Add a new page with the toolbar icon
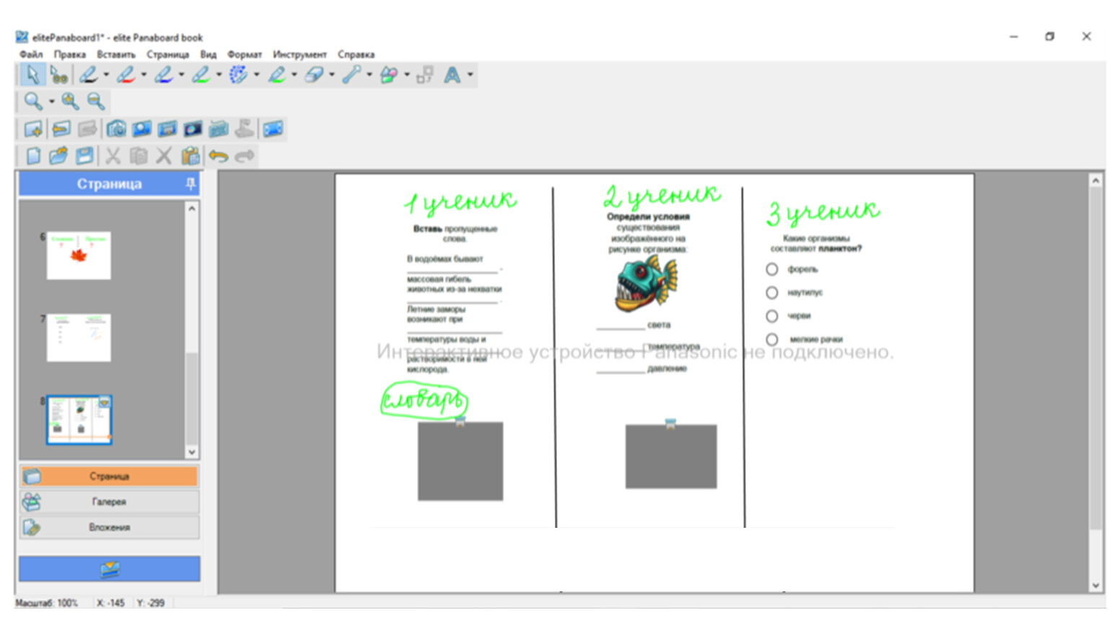 (x=33, y=130)
